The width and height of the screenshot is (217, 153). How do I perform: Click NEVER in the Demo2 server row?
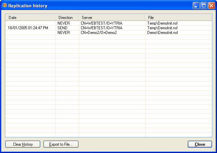(63, 33)
